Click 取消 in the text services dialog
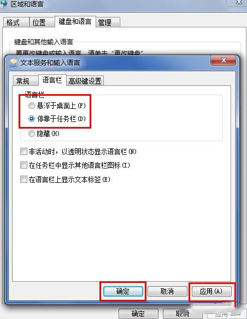The height and width of the screenshot is (319, 247). click(x=167, y=291)
